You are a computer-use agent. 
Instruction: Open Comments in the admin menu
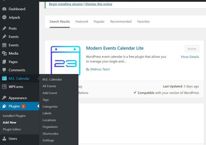coord(17,70)
